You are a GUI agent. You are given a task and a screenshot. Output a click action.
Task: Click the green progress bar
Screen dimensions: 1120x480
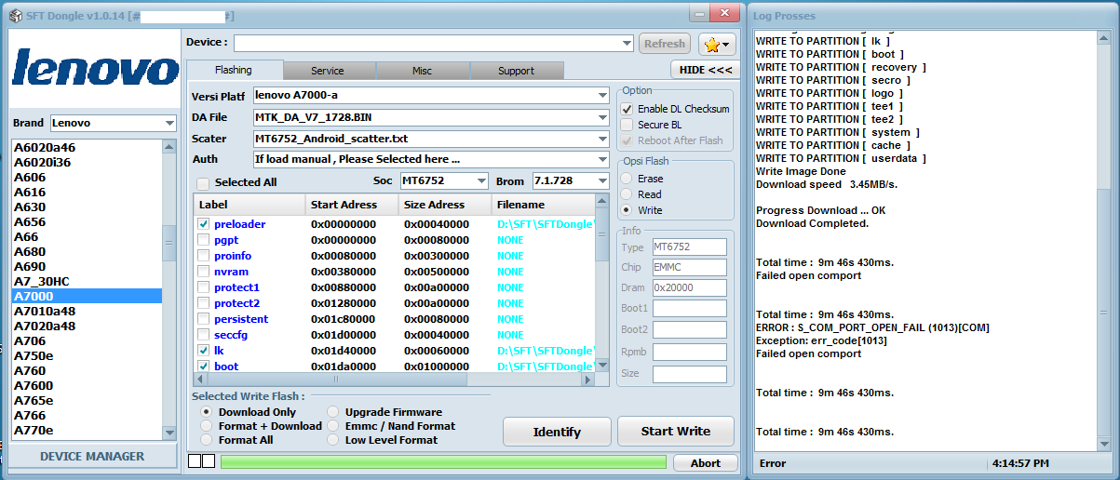(x=443, y=462)
